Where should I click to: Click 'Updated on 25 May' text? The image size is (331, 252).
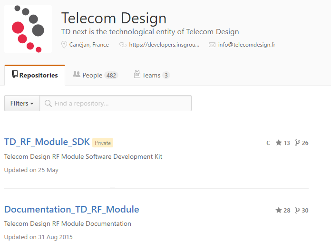pos(31,170)
